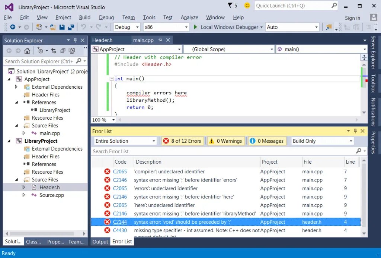Open the Analyze menu
This screenshot has height=258, width=381.
click(189, 17)
